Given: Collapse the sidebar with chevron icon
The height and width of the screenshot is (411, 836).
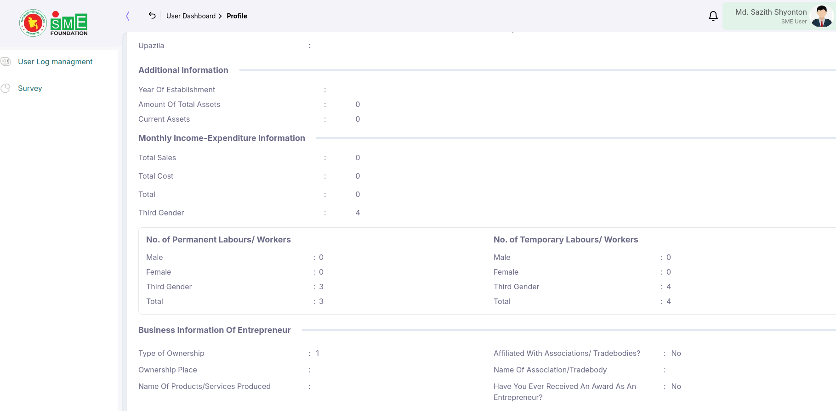Looking at the screenshot, I should (128, 16).
